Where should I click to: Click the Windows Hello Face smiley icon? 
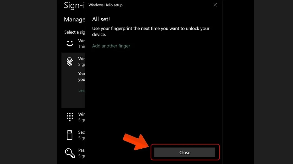[70, 43]
